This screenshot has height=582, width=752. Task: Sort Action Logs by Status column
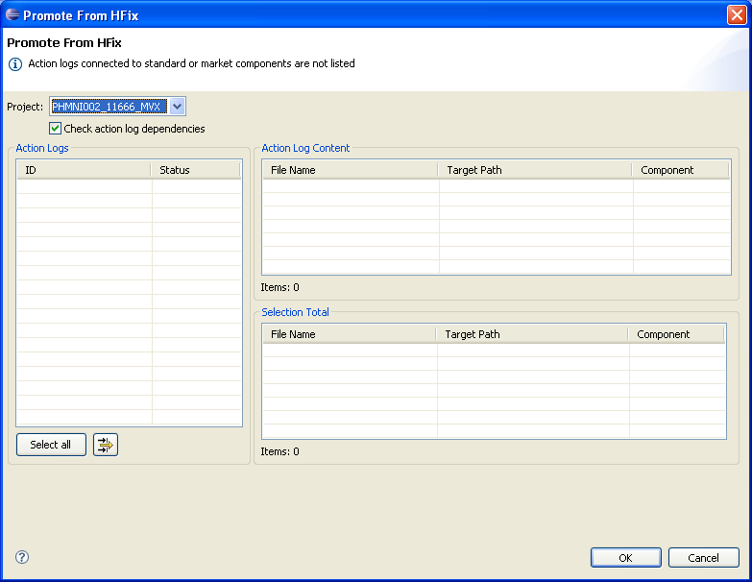point(195,170)
